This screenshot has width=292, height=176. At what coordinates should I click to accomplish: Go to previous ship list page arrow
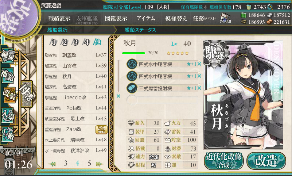point(52,164)
